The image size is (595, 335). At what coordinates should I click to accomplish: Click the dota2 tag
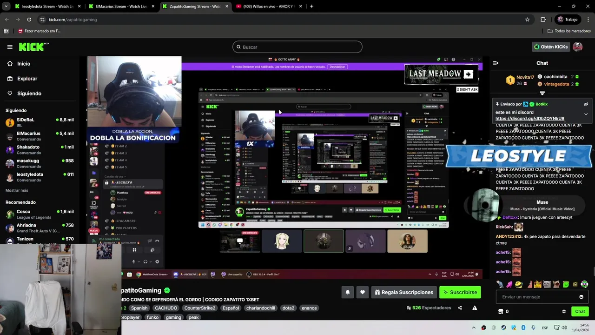[288, 308]
